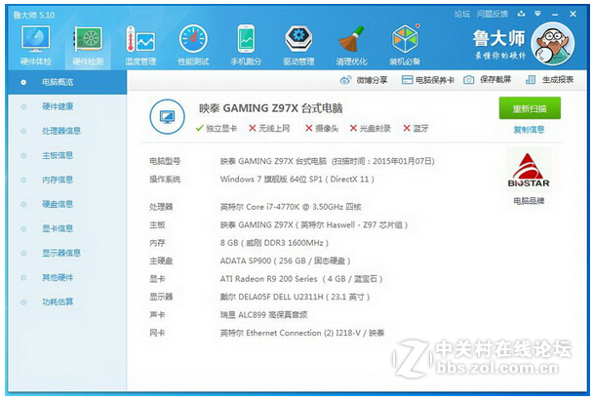Screen dimensions: 594x401
Task: Click 电脑型号 row label
Action: pos(165,161)
